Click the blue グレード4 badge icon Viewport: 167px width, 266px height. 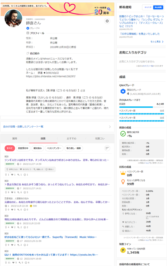coord(28,28)
